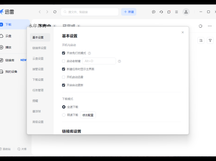Click the refresh icon in top bar
216x161 pixels.
tap(55, 12)
